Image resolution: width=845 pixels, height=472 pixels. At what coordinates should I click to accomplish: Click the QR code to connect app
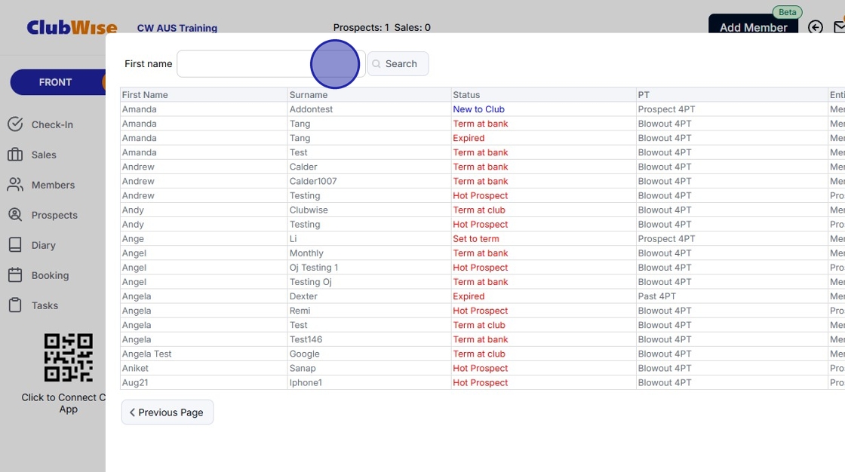pos(69,357)
